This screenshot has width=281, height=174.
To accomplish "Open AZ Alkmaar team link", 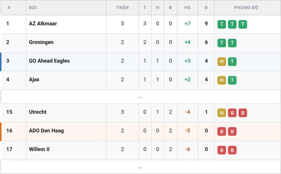I will click(43, 23).
